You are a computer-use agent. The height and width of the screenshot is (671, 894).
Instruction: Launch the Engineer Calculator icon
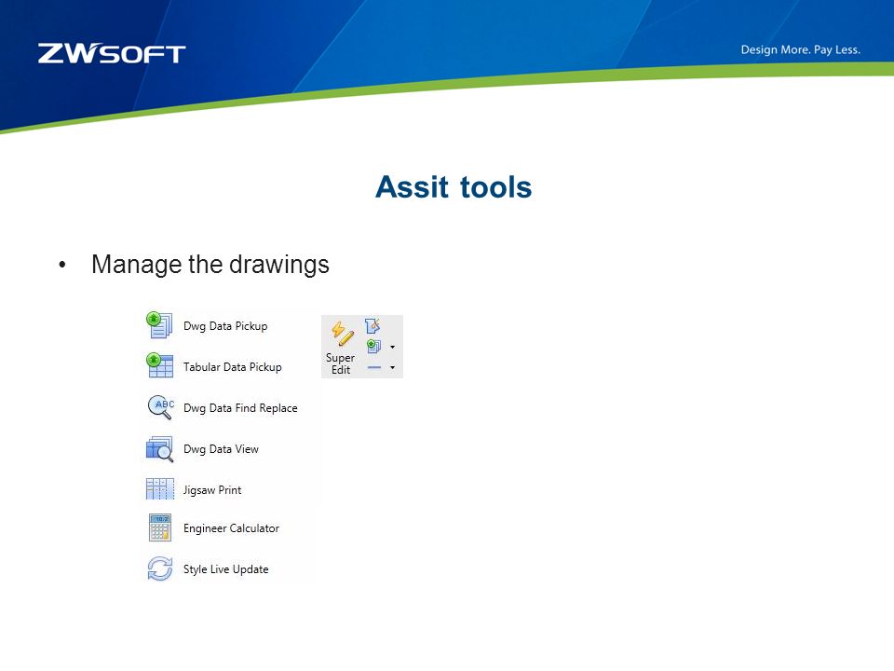pyautogui.click(x=159, y=527)
